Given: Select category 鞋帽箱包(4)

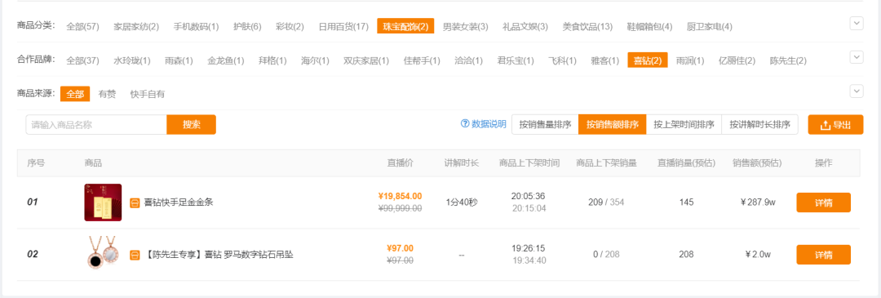Looking at the screenshot, I should click(649, 26).
